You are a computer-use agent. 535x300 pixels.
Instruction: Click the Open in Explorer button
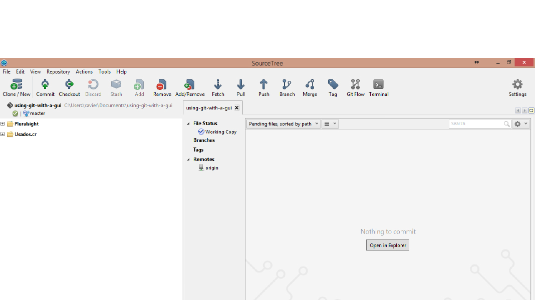387,245
